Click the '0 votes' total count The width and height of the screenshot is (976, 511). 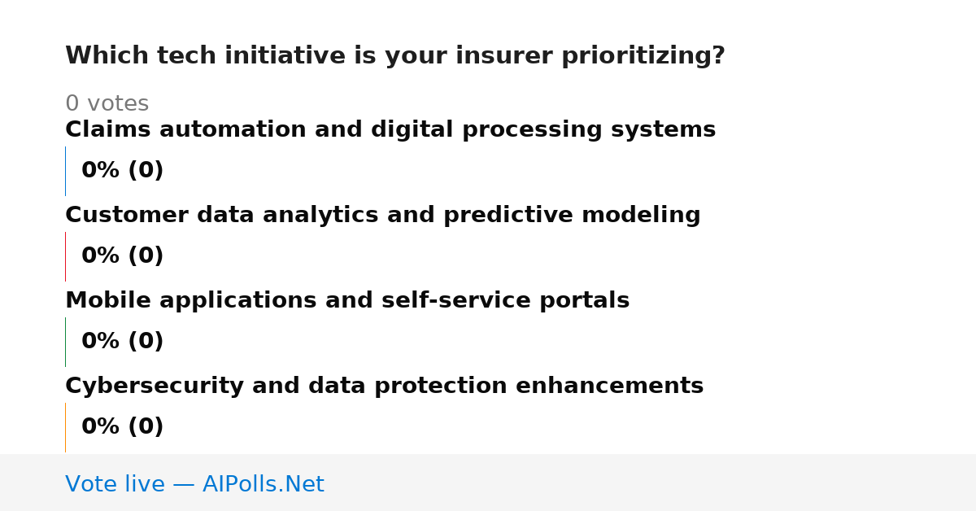pyautogui.click(x=107, y=104)
